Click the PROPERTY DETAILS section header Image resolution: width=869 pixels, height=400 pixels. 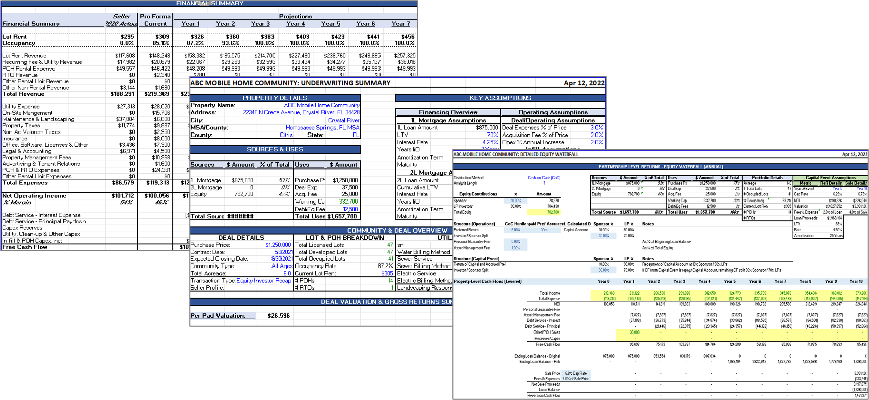point(275,98)
